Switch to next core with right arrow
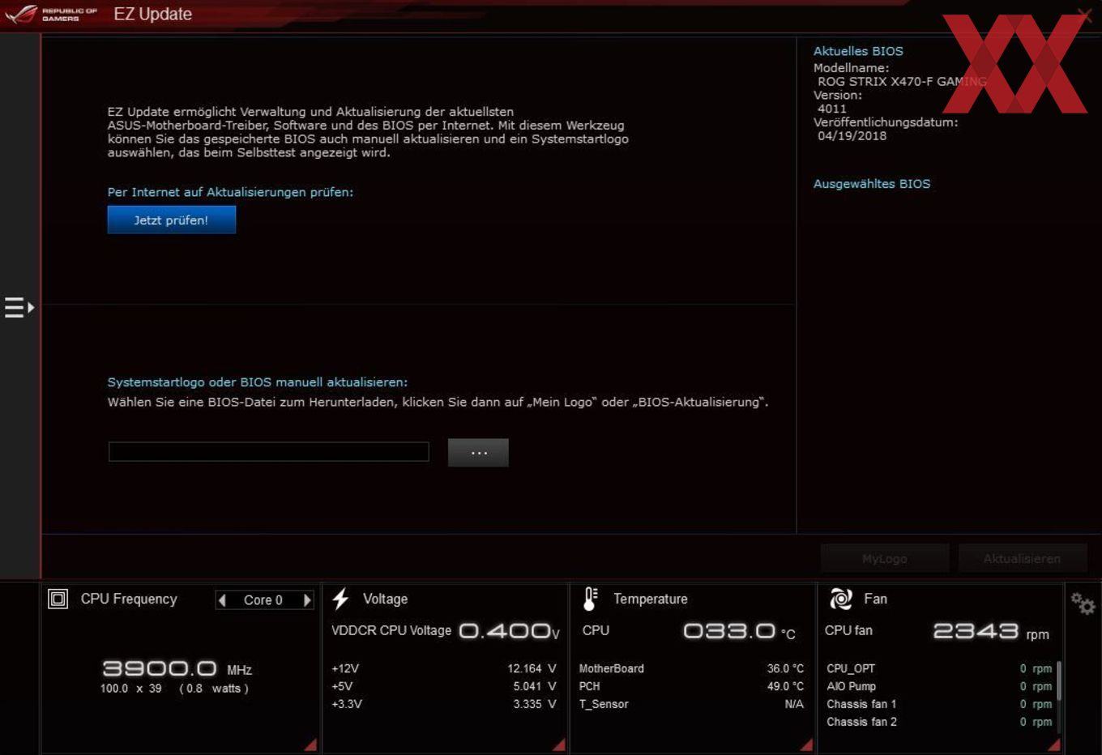The height and width of the screenshot is (755, 1102). click(x=307, y=599)
